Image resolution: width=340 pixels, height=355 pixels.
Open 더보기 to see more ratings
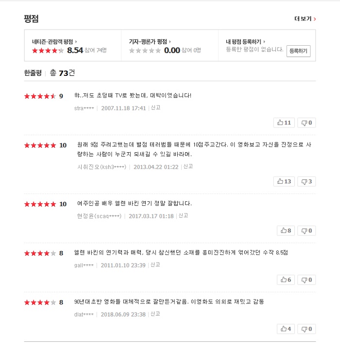coord(305,19)
